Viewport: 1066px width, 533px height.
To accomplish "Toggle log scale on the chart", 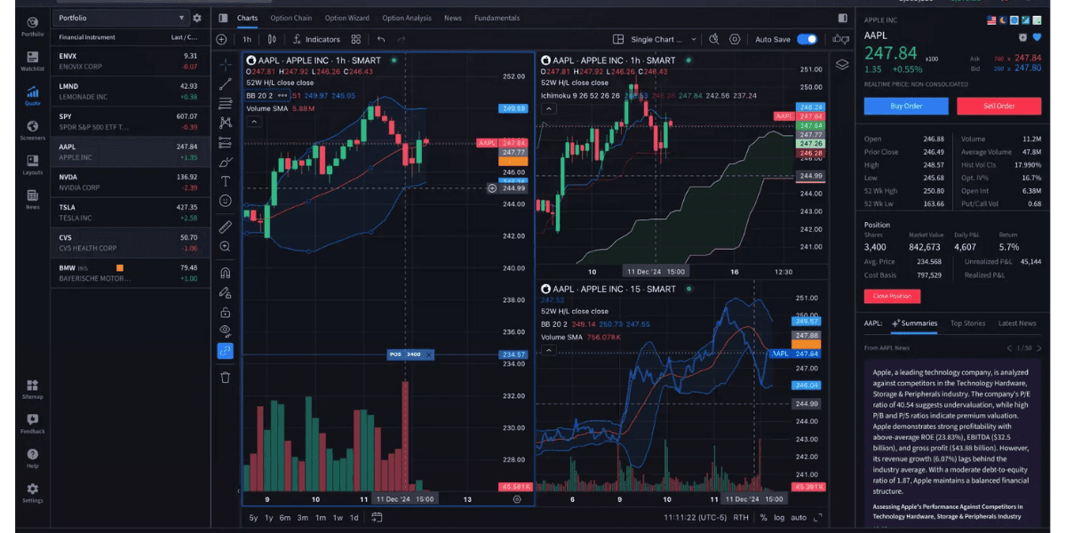I will (x=779, y=517).
